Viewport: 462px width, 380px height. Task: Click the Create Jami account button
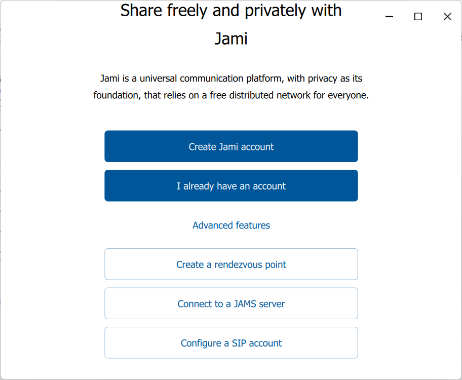coord(231,146)
